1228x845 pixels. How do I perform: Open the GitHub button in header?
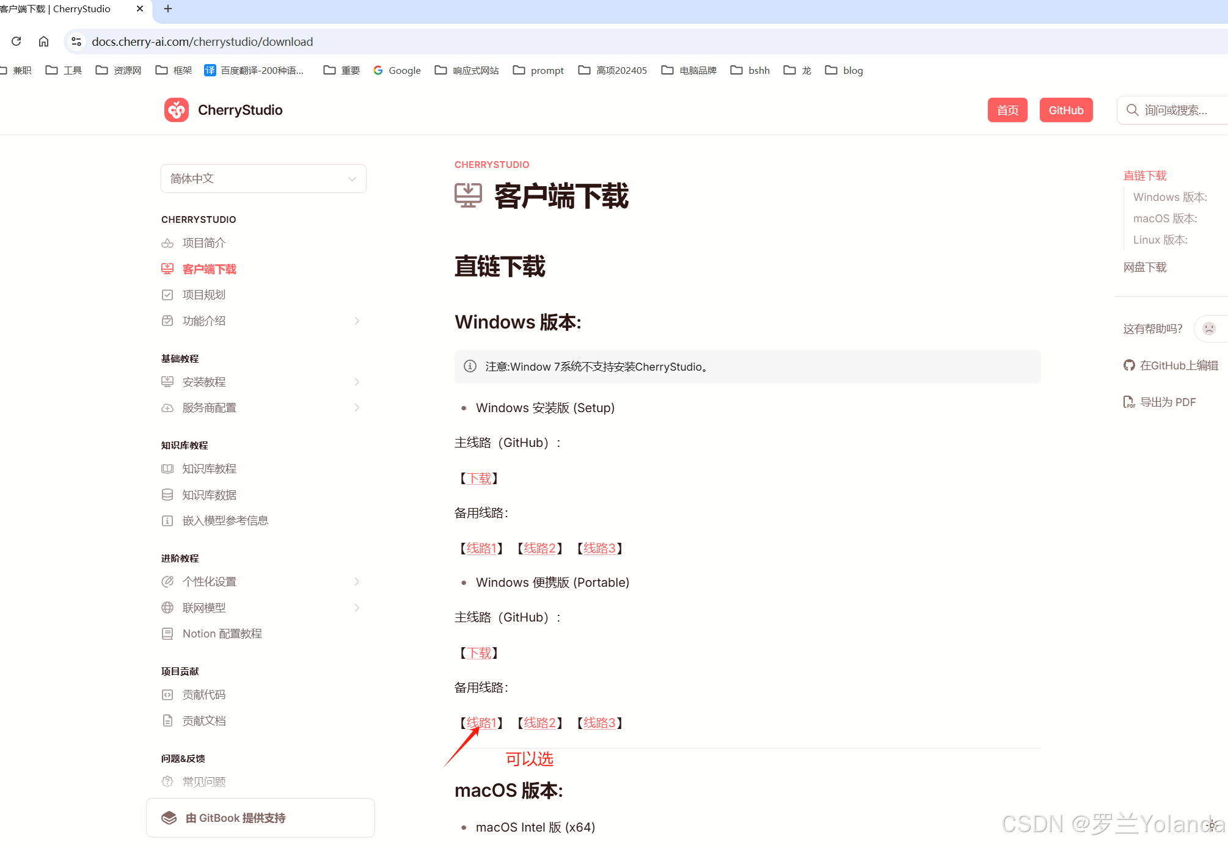pos(1065,110)
